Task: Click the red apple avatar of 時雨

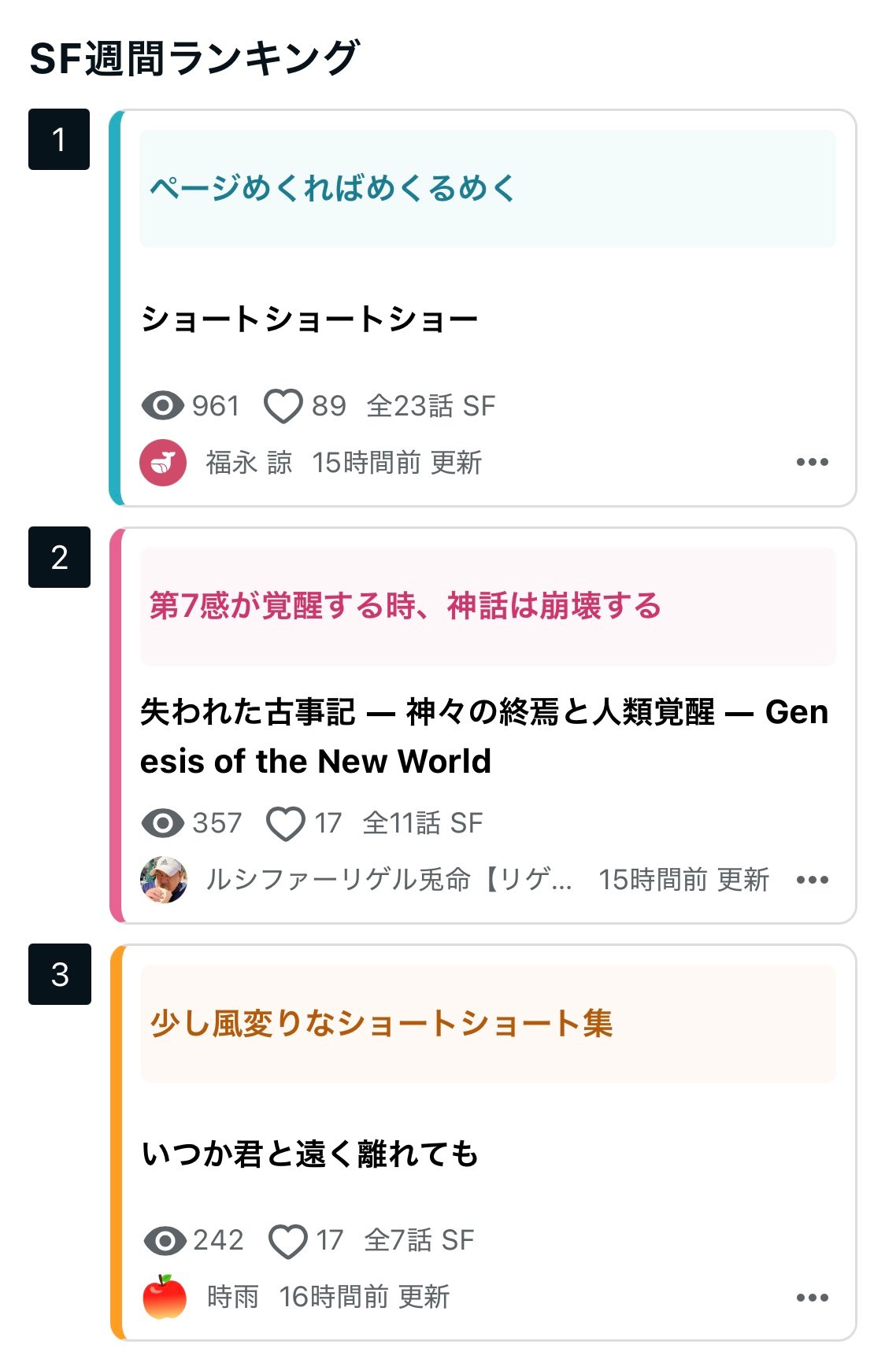Action: click(165, 1297)
